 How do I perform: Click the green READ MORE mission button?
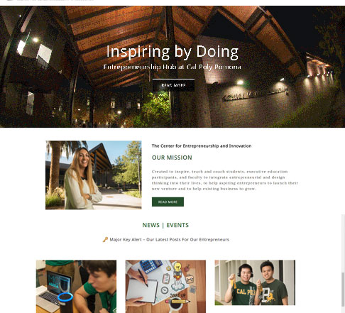coord(168,202)
